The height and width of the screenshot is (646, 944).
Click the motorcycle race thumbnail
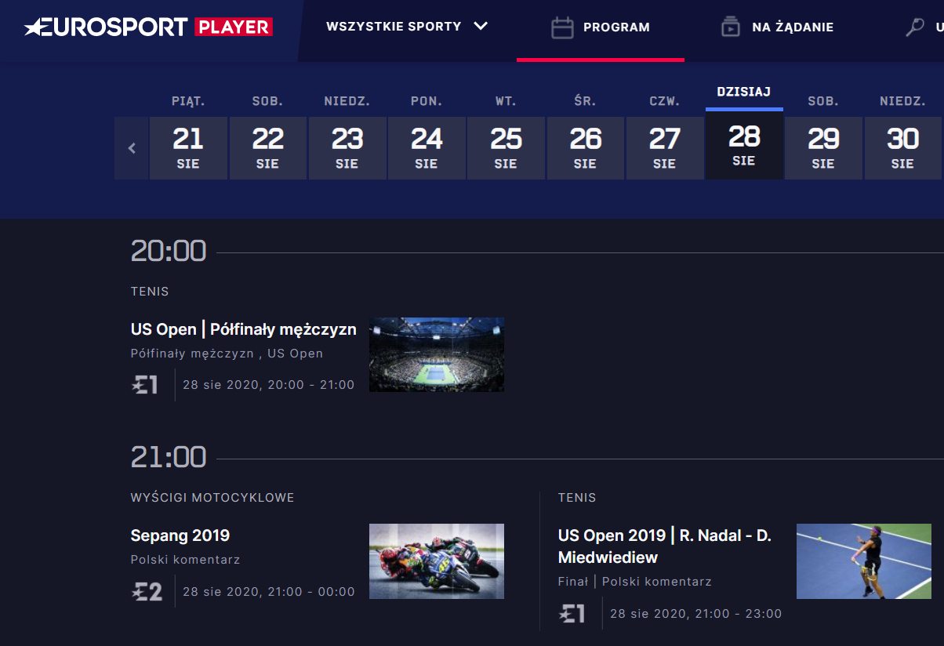point(437,561)
